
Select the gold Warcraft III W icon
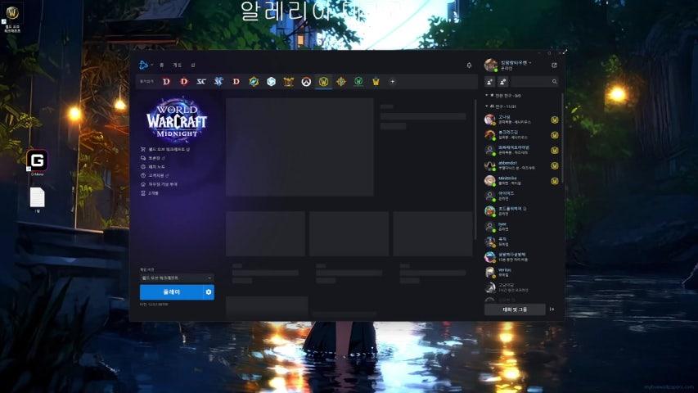point(376,82)
